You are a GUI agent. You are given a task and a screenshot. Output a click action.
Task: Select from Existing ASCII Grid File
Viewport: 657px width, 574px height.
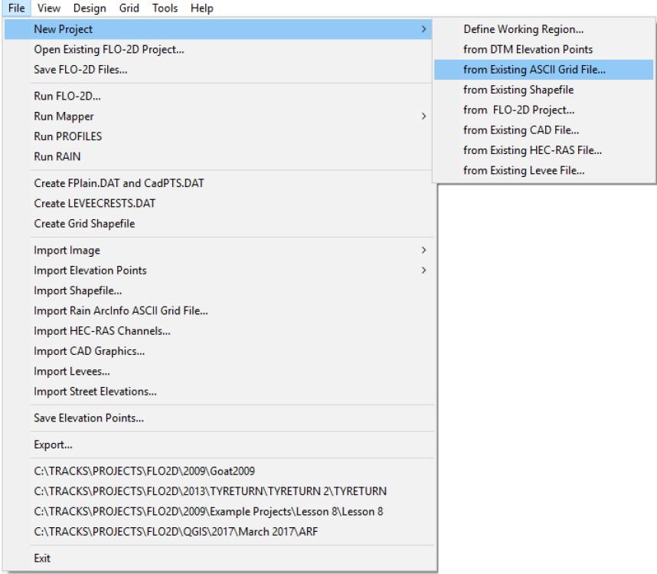point(534,70)
